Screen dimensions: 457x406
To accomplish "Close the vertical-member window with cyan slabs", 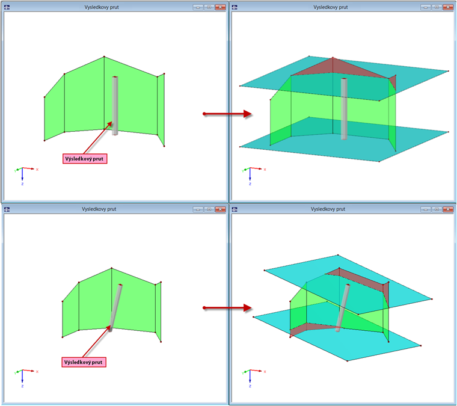I will click(x=448, y=7).
